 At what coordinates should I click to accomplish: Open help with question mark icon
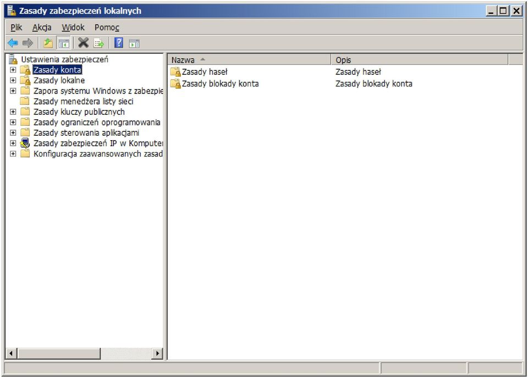pyautogui.click(x=119, y=43)
